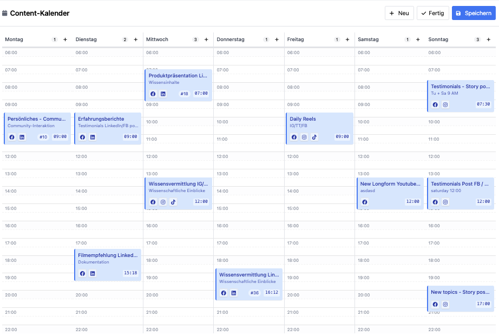Click the plus icon next to Sonntag

coord(488,39)
